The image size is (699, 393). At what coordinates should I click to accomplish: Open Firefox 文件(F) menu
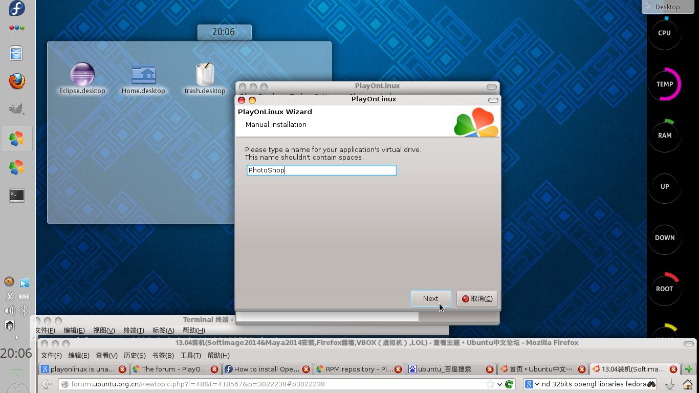point(51,356)
